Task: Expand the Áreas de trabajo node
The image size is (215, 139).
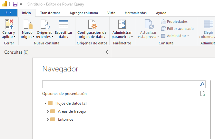Action: coord(48,111)
